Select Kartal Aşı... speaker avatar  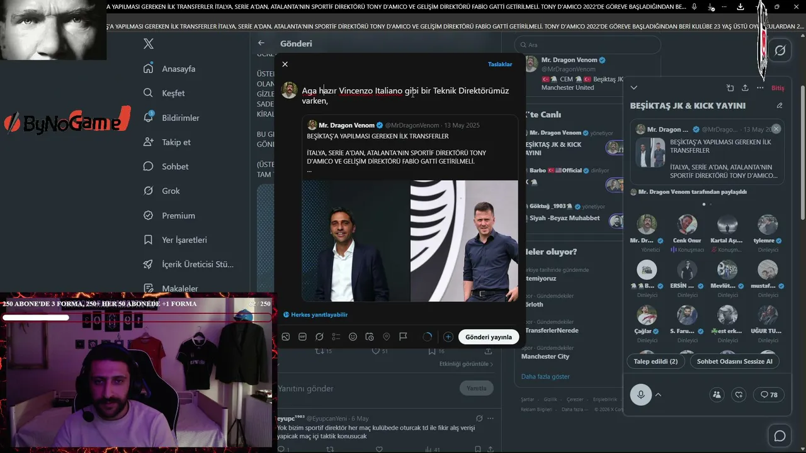click(727, 225)
